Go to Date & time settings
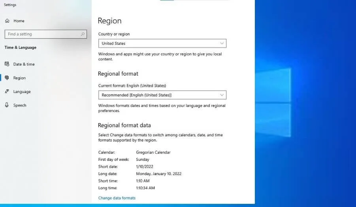356x207 pixels. [x=24, y=64]
